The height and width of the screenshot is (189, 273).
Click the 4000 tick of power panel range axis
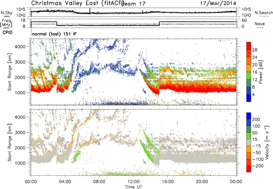(x=20, y=47)
